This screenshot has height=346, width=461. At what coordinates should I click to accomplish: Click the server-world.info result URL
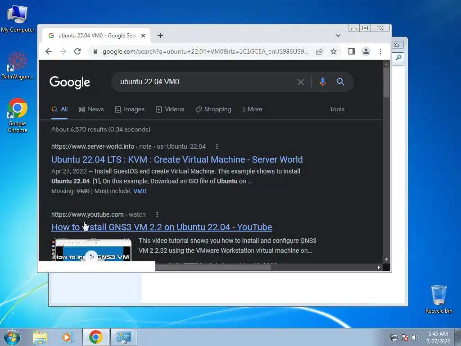(128, 146)
